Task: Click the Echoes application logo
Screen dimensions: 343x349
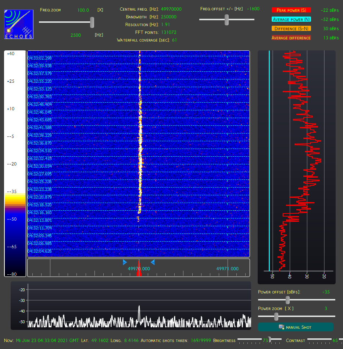Action: 19,24
